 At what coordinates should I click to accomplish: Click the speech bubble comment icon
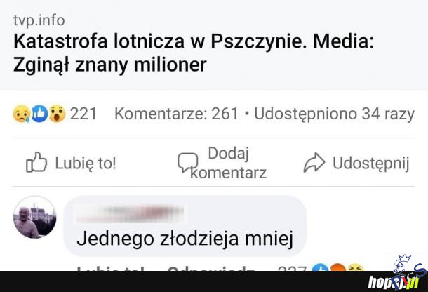click(187, 163)
